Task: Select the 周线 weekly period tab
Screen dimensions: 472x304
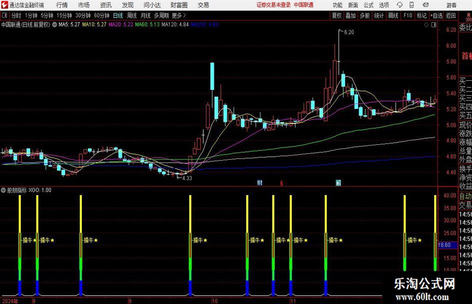Action: pos(131,15)
